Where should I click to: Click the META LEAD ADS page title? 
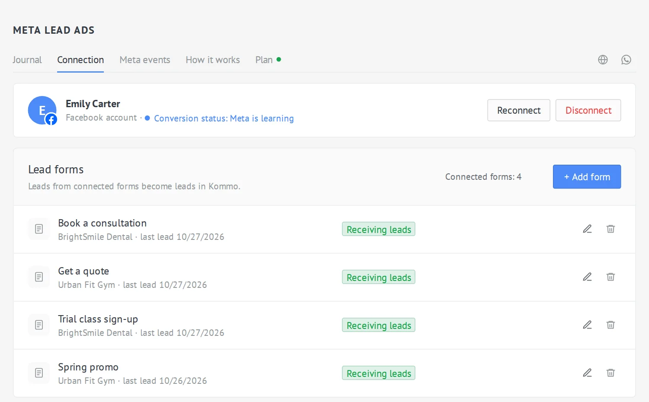point(54,30)
